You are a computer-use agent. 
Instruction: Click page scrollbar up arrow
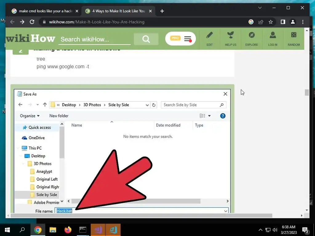pyautogui.click(x=307, y=30)
